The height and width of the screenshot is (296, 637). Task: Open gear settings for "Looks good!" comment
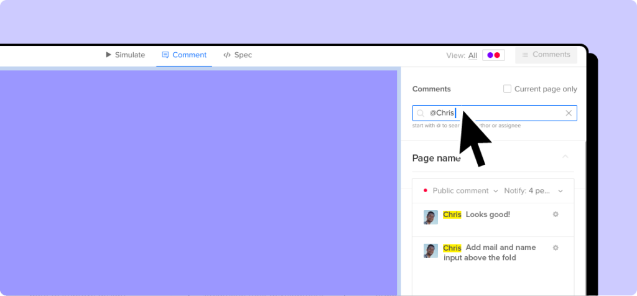pos(556,214)
